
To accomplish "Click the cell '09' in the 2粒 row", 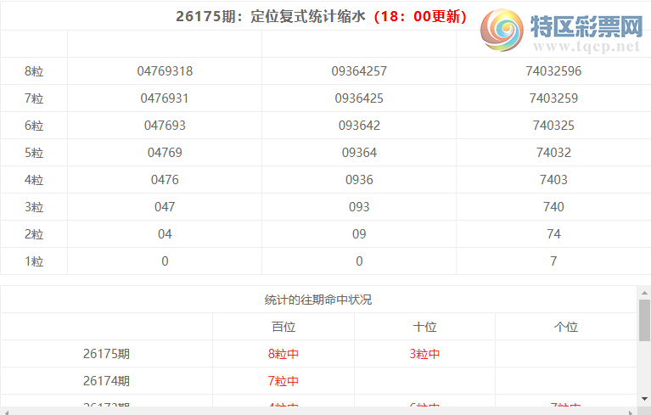I will tap(359, 234).
